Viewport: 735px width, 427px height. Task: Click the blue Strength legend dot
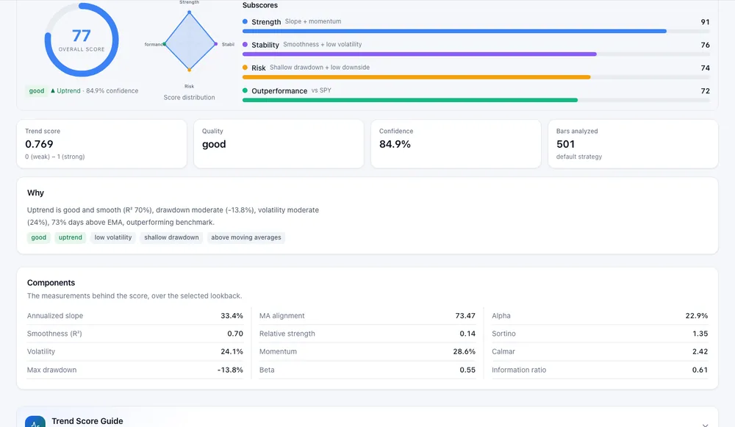[x=245, y=21]
